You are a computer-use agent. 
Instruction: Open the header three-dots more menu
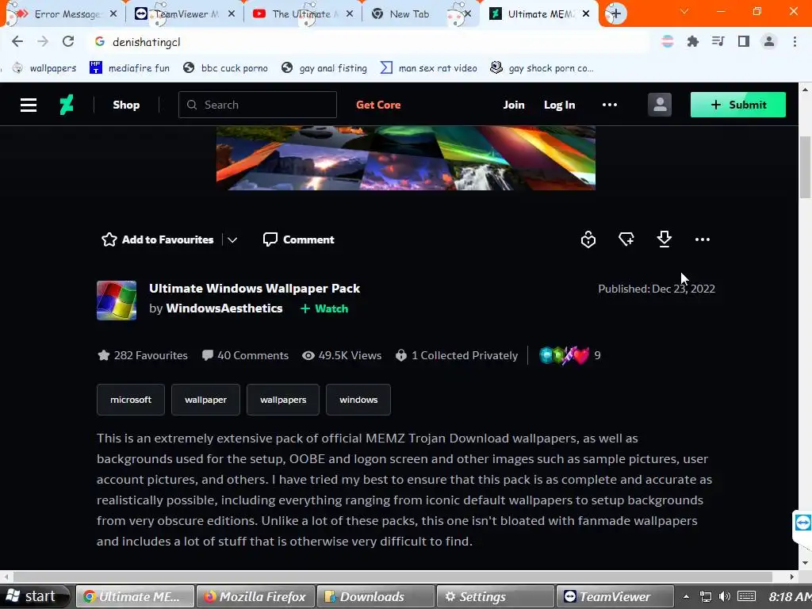[x=610, y=105]
